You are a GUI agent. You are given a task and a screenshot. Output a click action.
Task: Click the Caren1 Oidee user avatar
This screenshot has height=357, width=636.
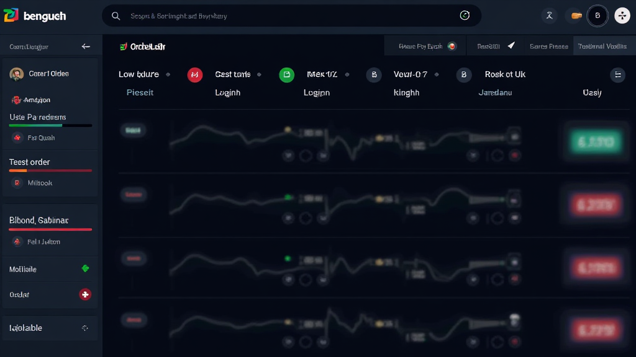click(x=17, y=74)
